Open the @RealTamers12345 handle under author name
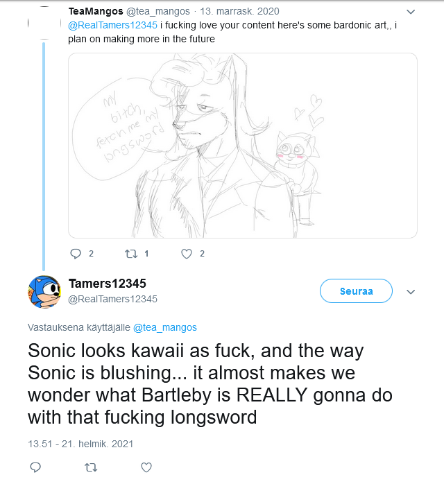Screen dimensions: 444x493 coord(113,299)
